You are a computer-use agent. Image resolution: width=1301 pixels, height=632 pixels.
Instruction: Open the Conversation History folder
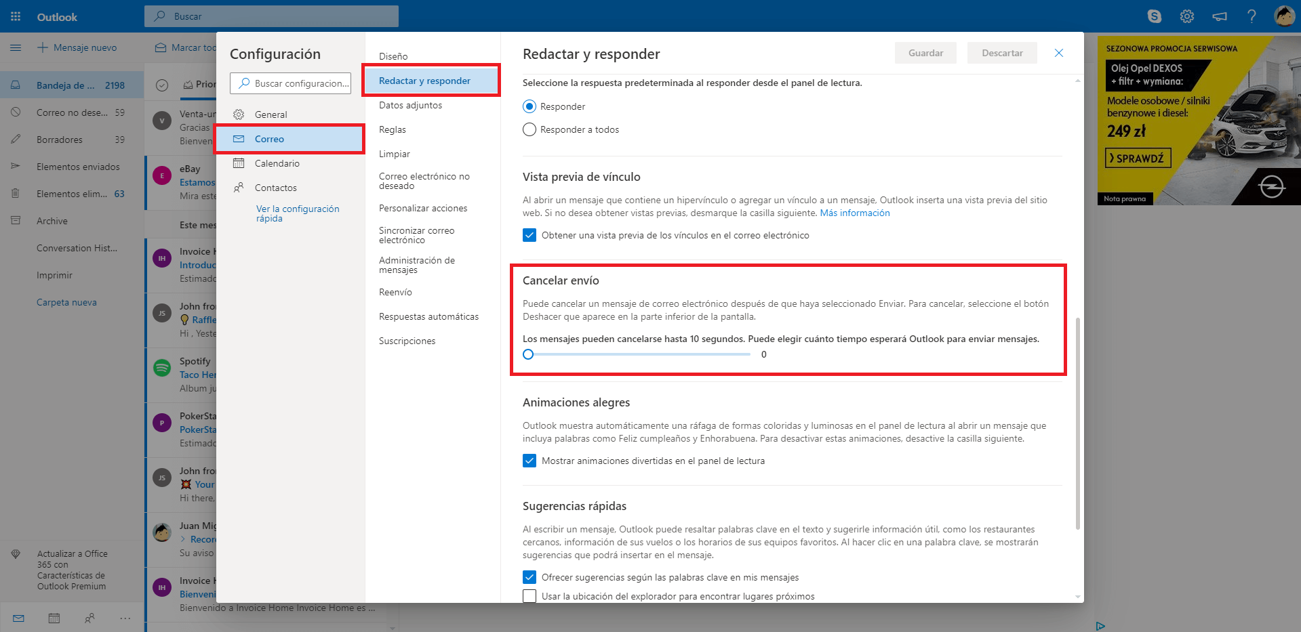click(77, 248)
